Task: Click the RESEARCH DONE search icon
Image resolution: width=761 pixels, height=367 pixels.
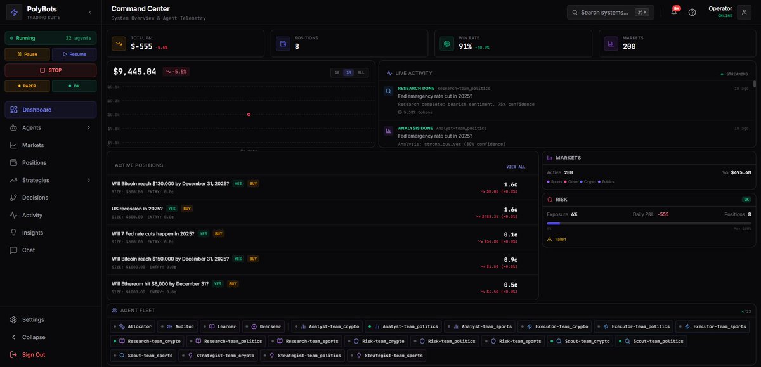Action: pos(388,91)
